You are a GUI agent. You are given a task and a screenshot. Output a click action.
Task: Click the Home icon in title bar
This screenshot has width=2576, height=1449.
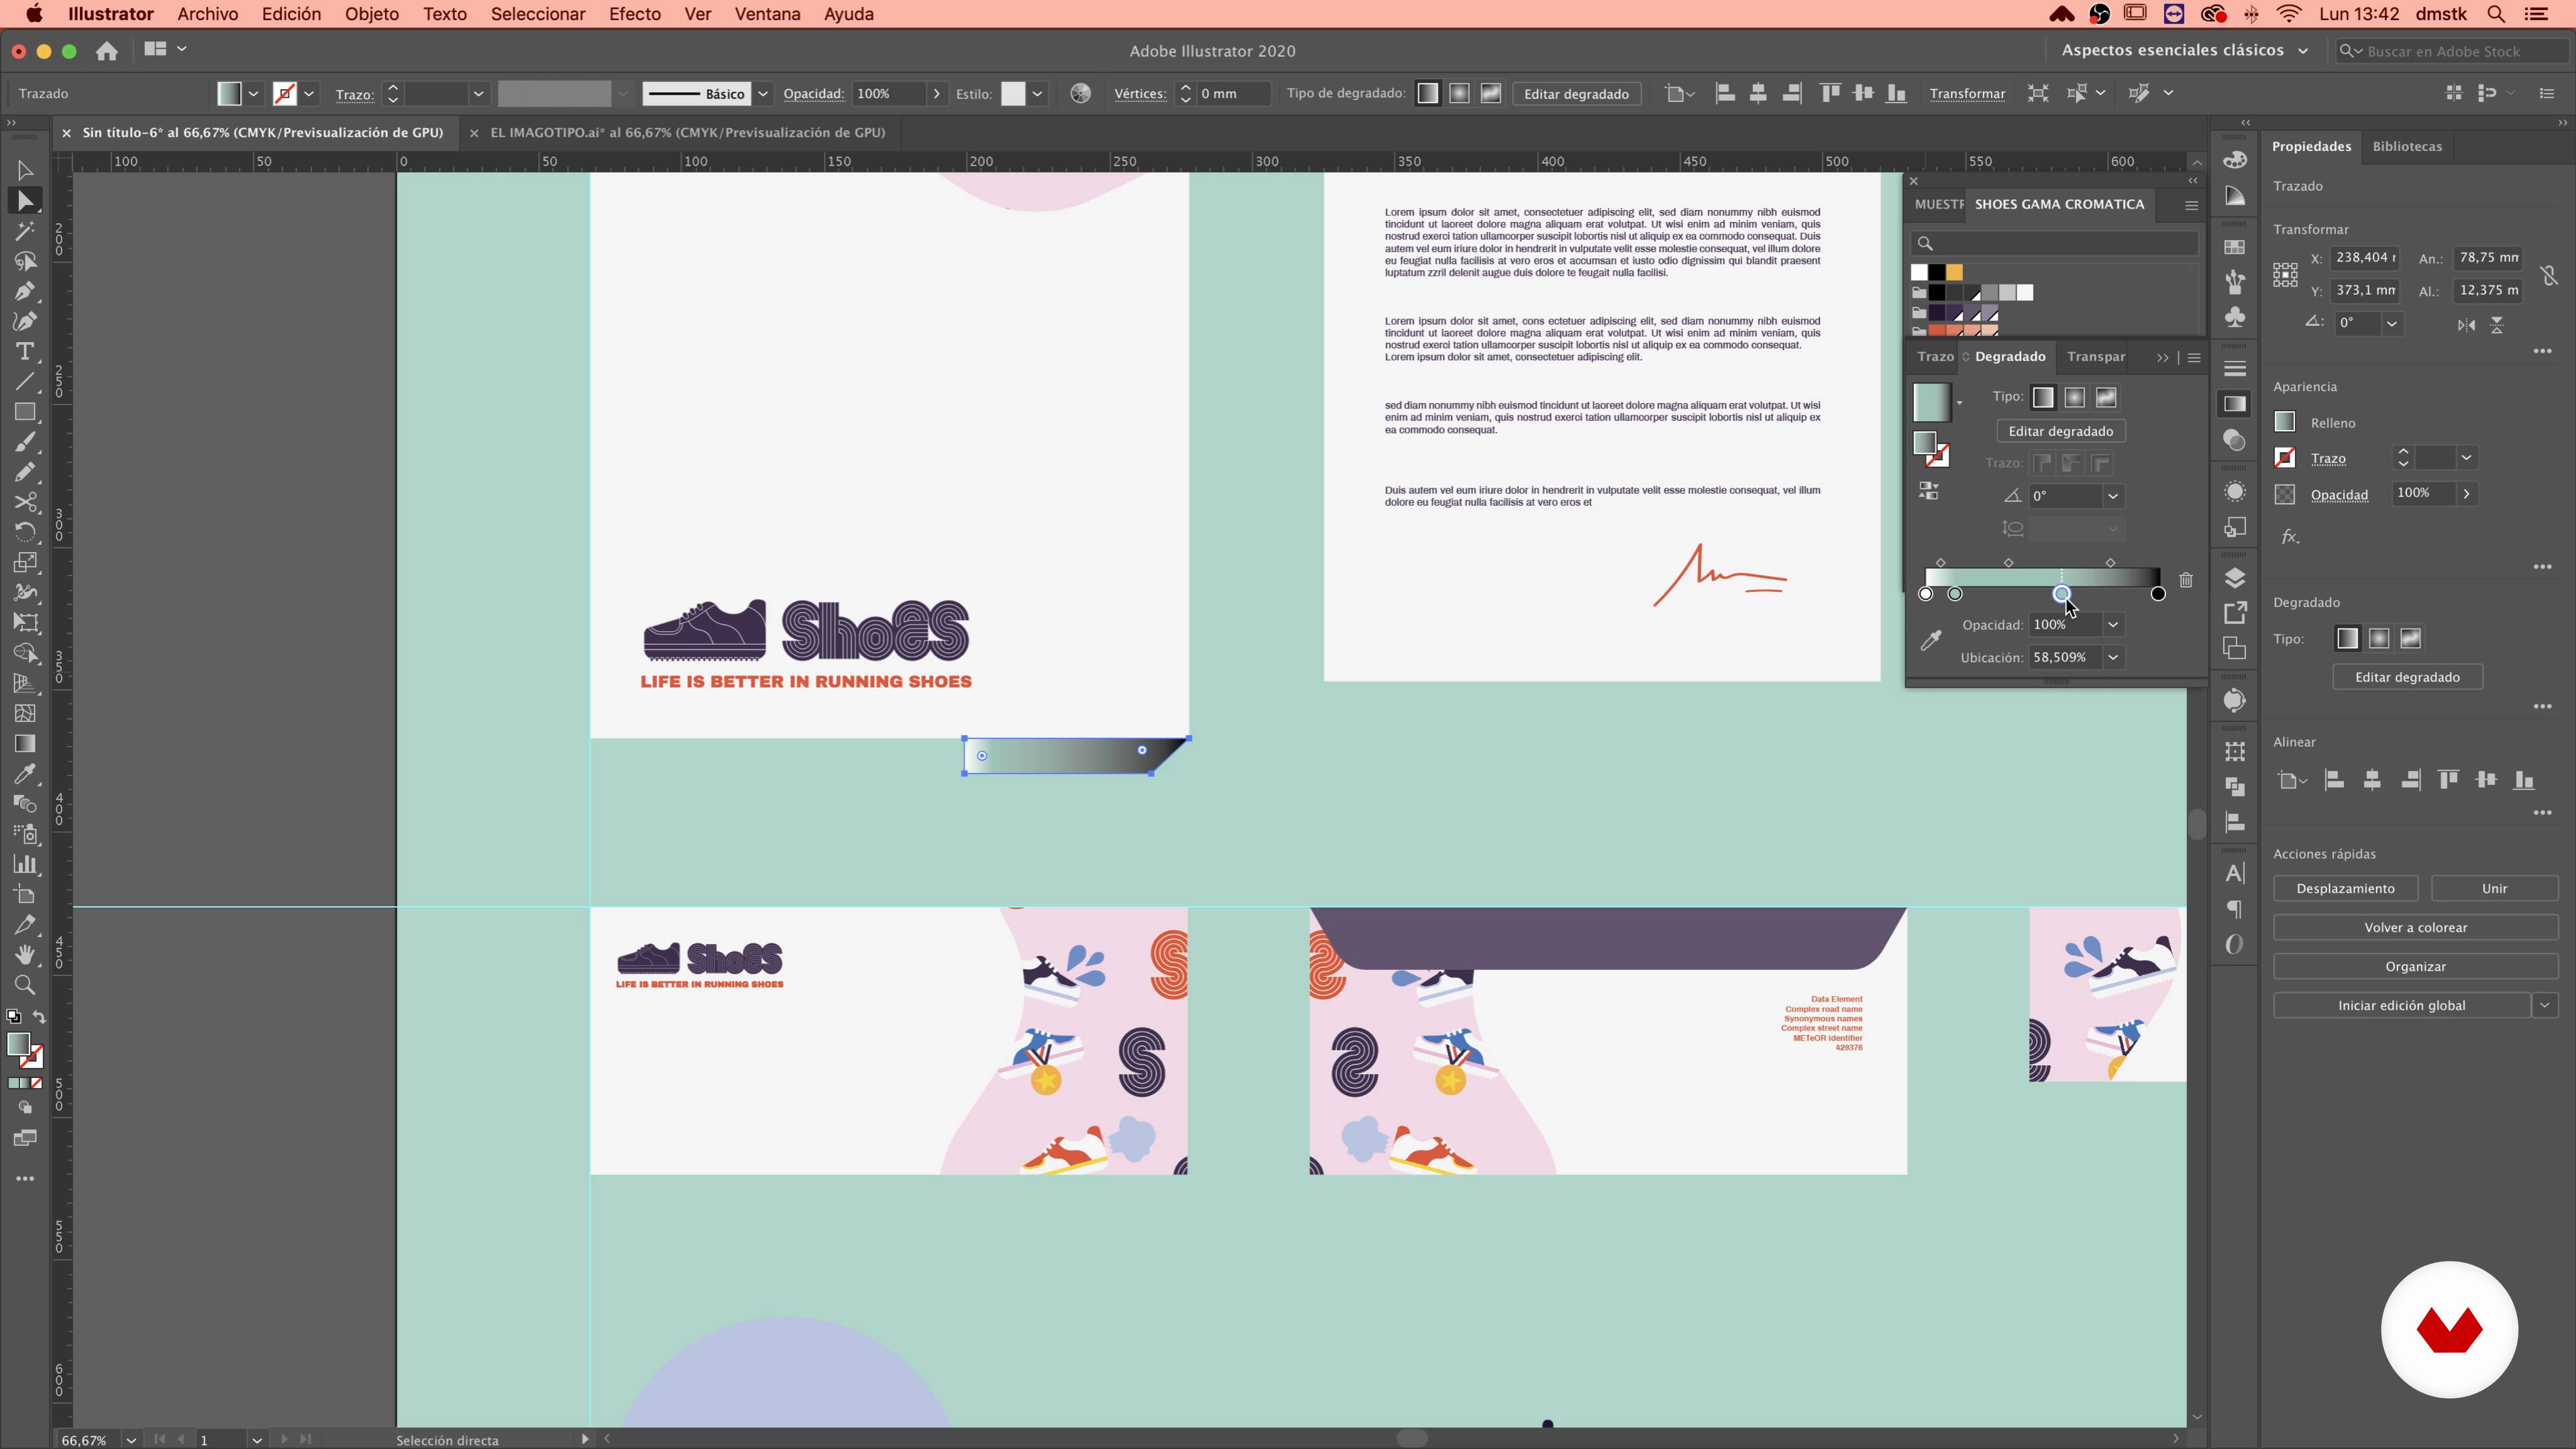point(107,51)
